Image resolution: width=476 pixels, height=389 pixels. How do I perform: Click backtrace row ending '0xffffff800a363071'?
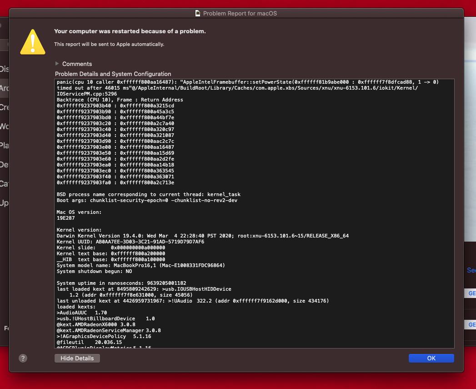pos(115,177)
